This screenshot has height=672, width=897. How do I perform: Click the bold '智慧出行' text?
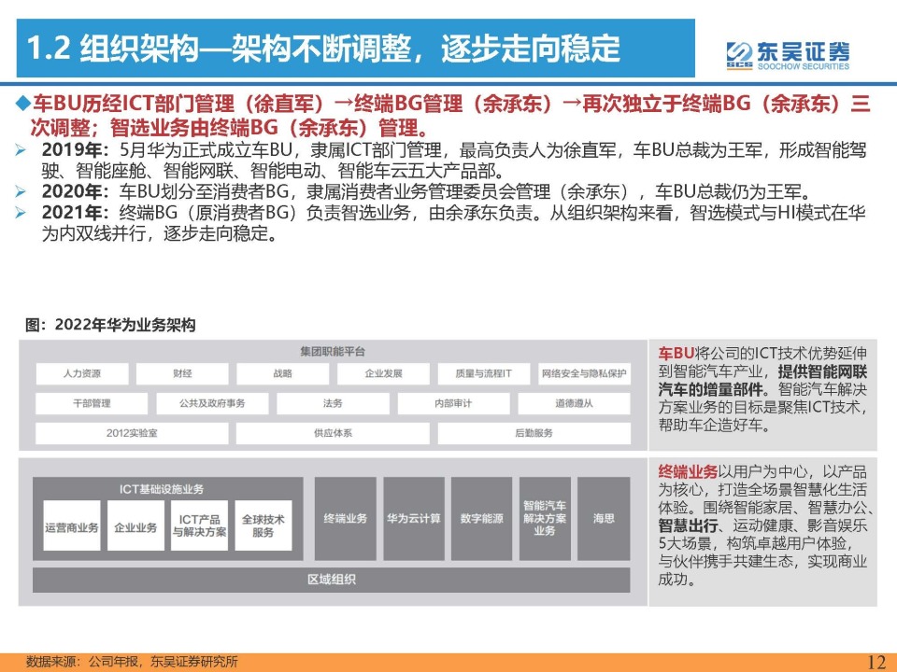tap(688, 525)
